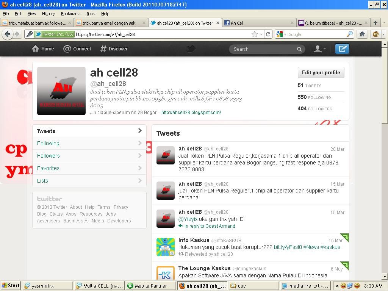This screenshot has height=291, width=388.
Task: Open the 51 Tweets count
Action: coord(309,85)
